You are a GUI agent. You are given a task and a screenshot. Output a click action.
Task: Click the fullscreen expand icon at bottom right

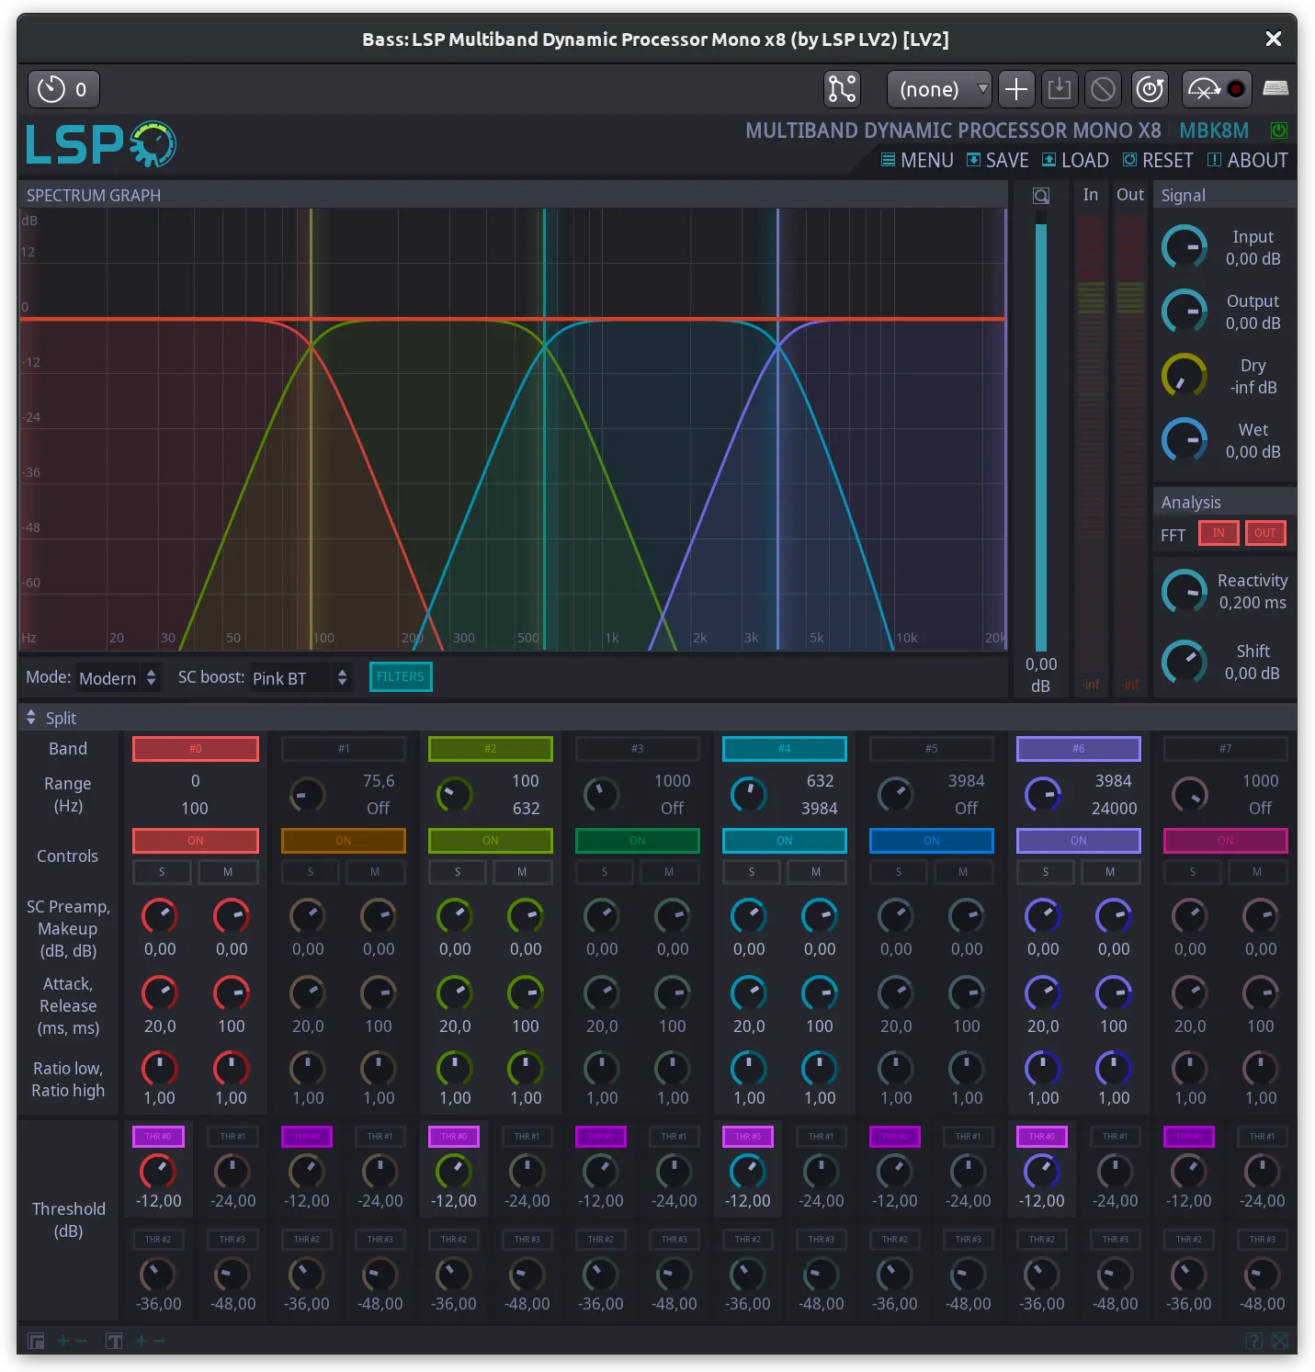(1279, 1341)
